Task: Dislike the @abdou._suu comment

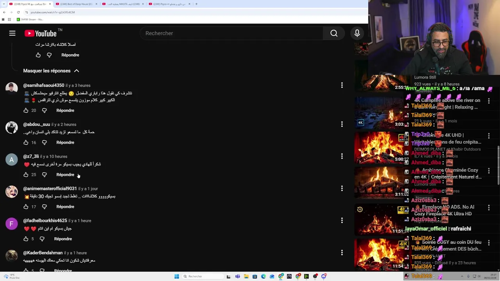Action: pyautogui.click(x=44, y=142)
